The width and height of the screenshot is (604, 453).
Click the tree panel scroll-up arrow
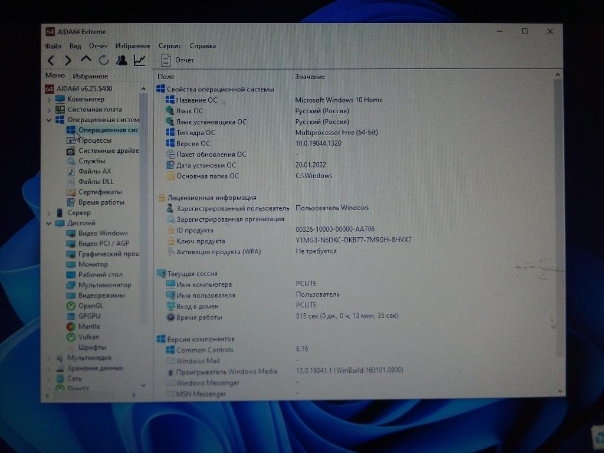[143, 89]
